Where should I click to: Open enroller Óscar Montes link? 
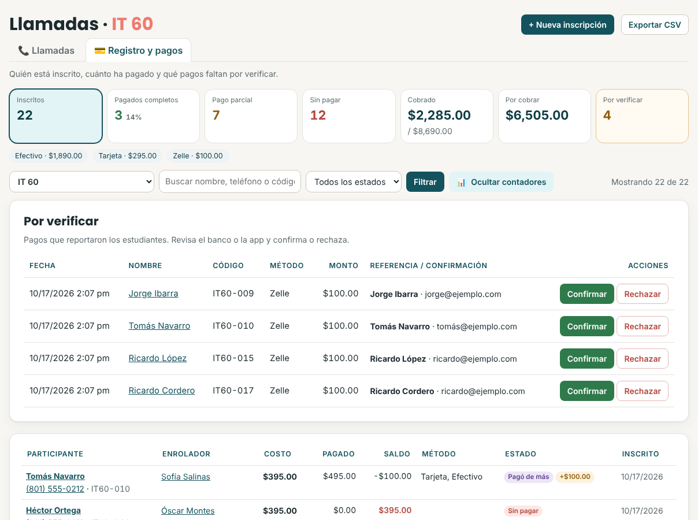click(x=188, y=511)
